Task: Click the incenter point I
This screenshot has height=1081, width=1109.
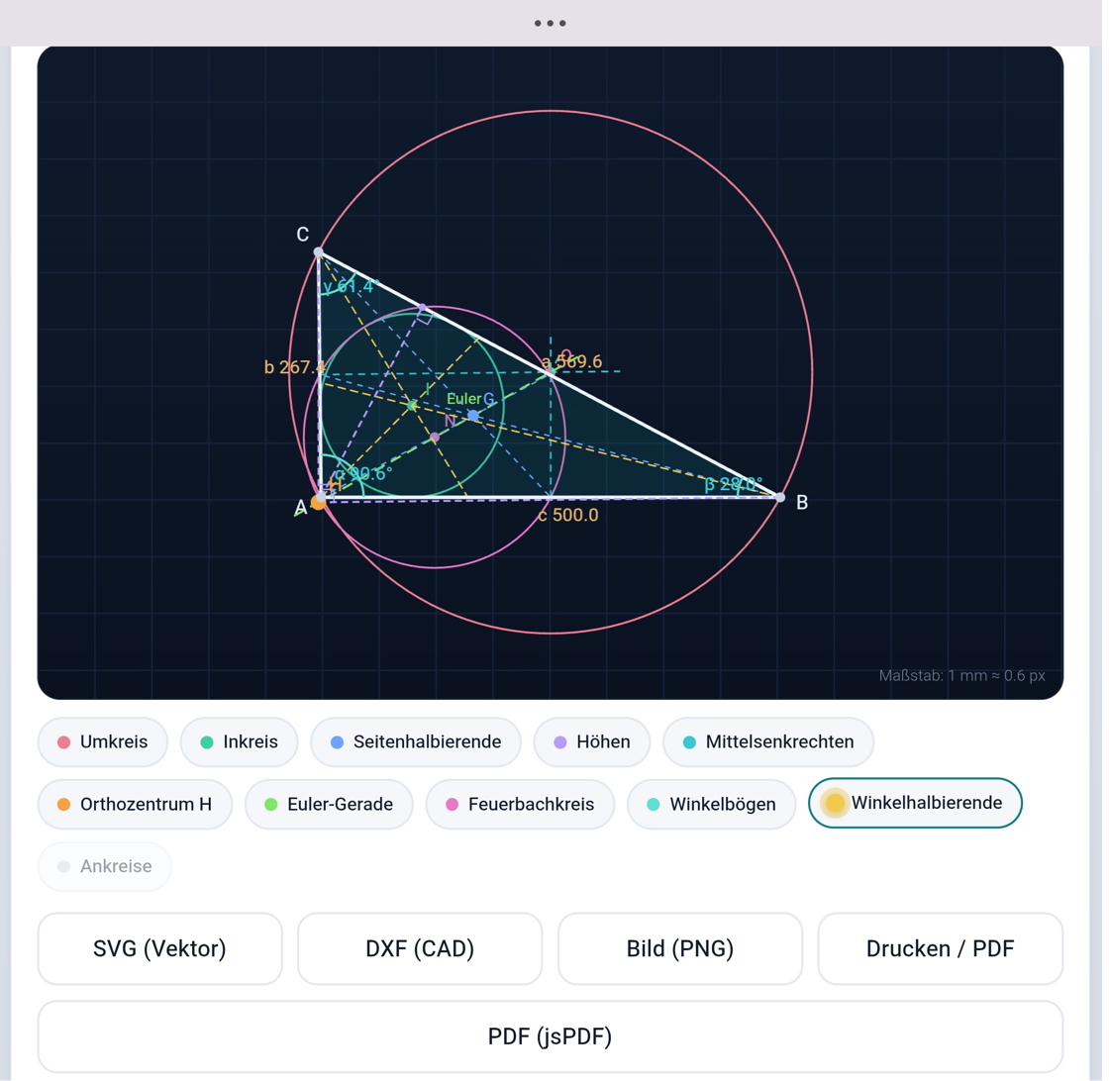Action: [412, 406]
